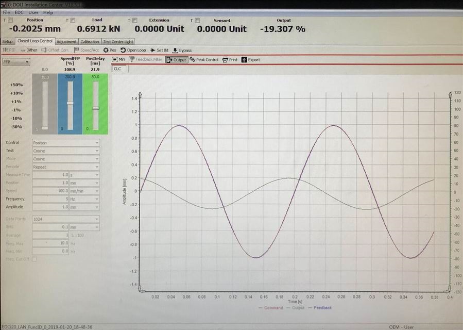Print the chart via Print icon
The height and width of the screenshot is (330, 463).
tap(230, 60)
